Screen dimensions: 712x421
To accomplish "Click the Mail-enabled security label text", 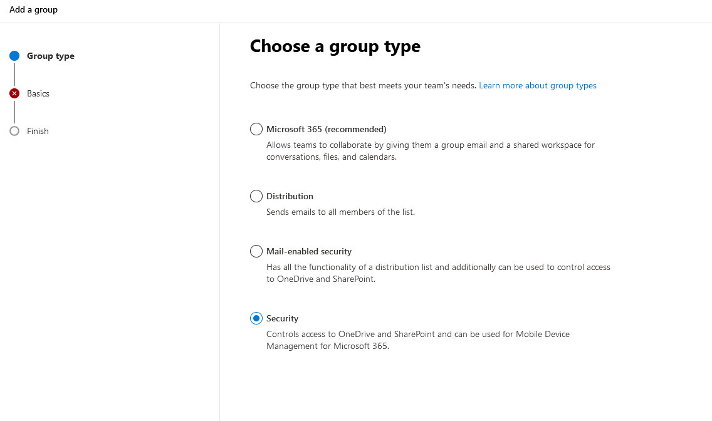I will tap(309, 251).
